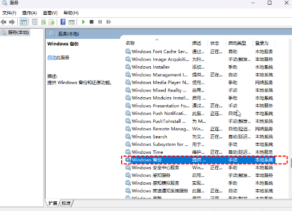
Task: Pause the service with the pause button
Action: click(x=100, y=22)
